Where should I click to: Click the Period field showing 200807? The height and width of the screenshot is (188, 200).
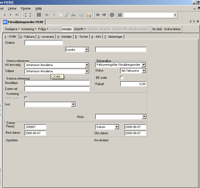[35, 127]
